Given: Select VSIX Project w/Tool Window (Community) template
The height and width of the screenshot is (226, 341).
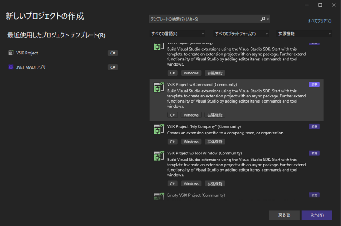Looking at the screenshot, I should (x=237, y=169).
